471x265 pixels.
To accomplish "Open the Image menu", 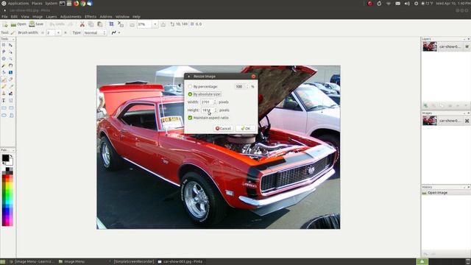I will (x=38, y=16).
